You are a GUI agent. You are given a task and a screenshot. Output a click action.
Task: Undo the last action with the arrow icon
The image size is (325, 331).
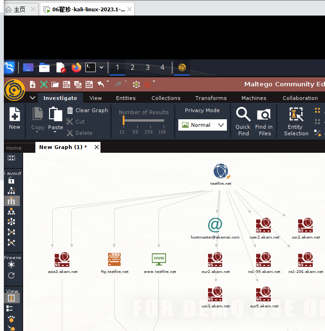(x=101, y=84)
